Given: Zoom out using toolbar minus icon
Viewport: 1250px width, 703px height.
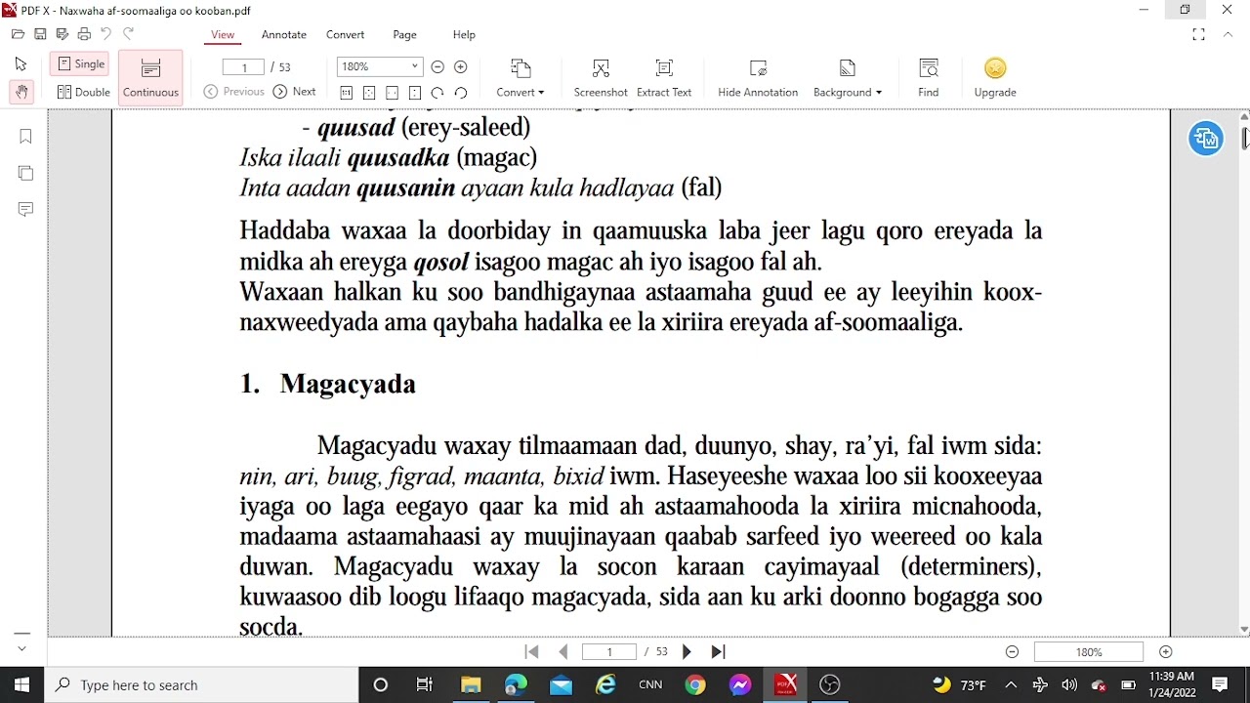Looking at the screenshot, I should (437, 66).
